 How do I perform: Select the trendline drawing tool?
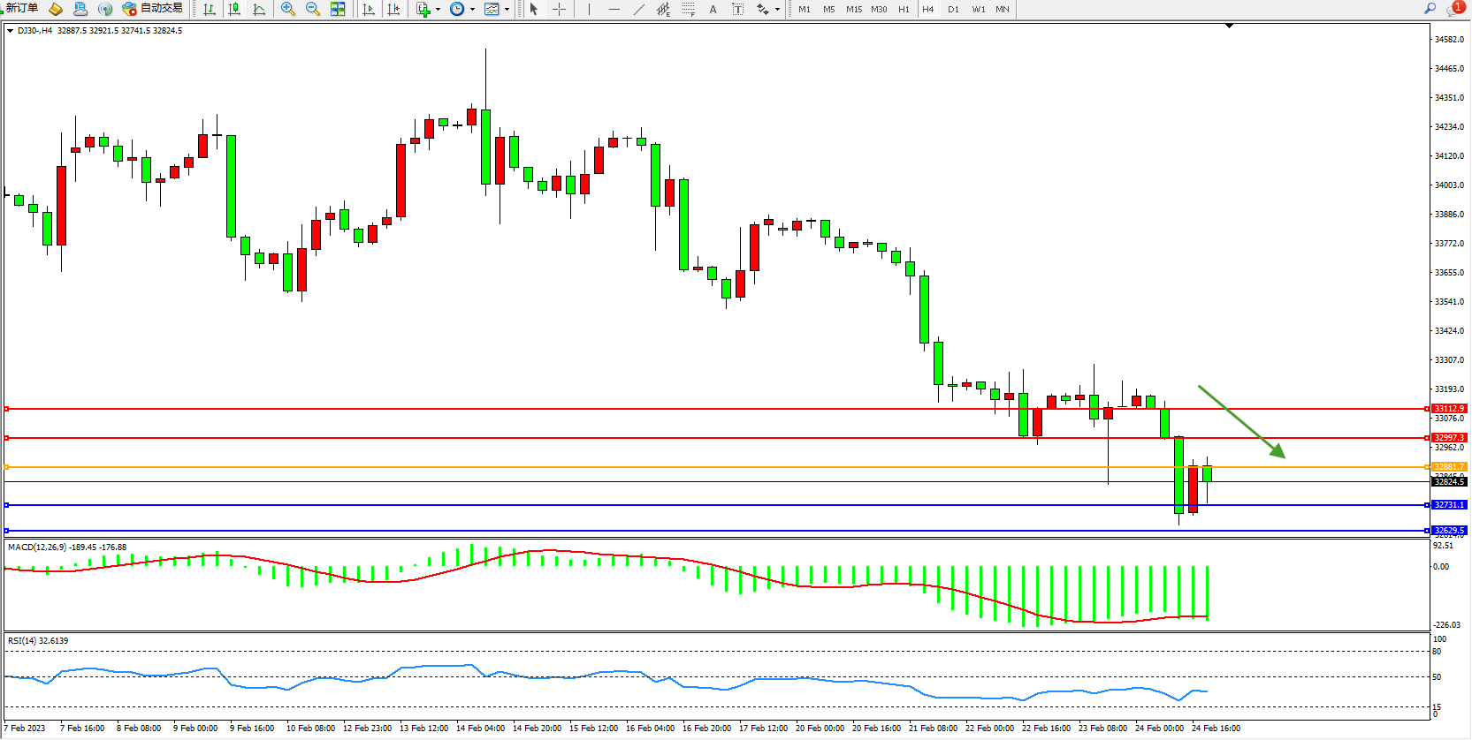pos(639,9)
